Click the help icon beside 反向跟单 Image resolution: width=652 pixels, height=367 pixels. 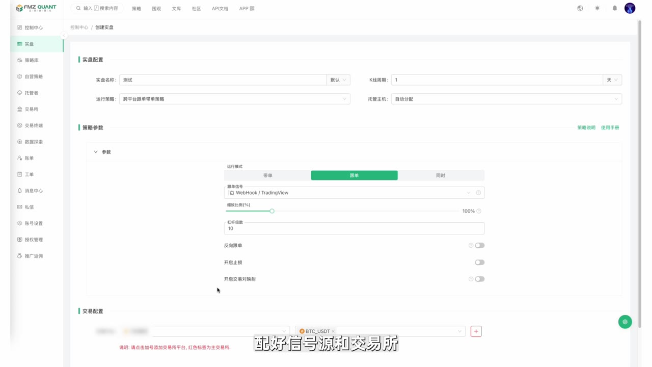click(x=471, y=245)
